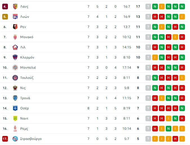
Task: Click the Lyon club crest icon
Action: (15, 17)
